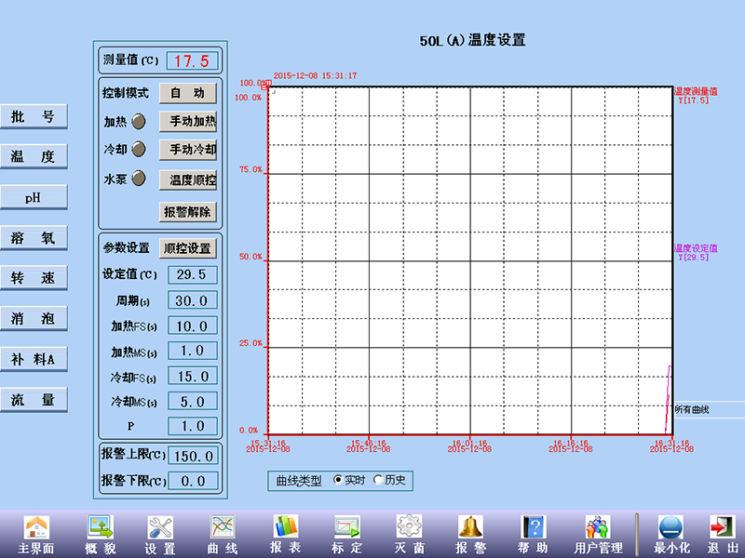Click the 加热 heating indicator light
Image resolution: width=745 pixels, height=558 pixels.
pos(139,122)
